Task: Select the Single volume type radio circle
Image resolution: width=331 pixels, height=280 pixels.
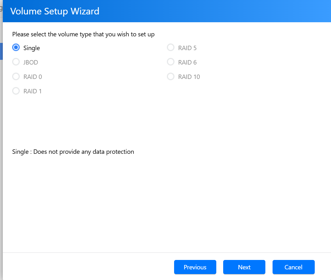Action: (16, 48)
